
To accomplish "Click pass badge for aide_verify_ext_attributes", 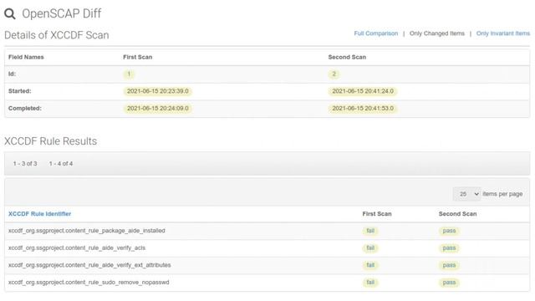I will (449, 265).
